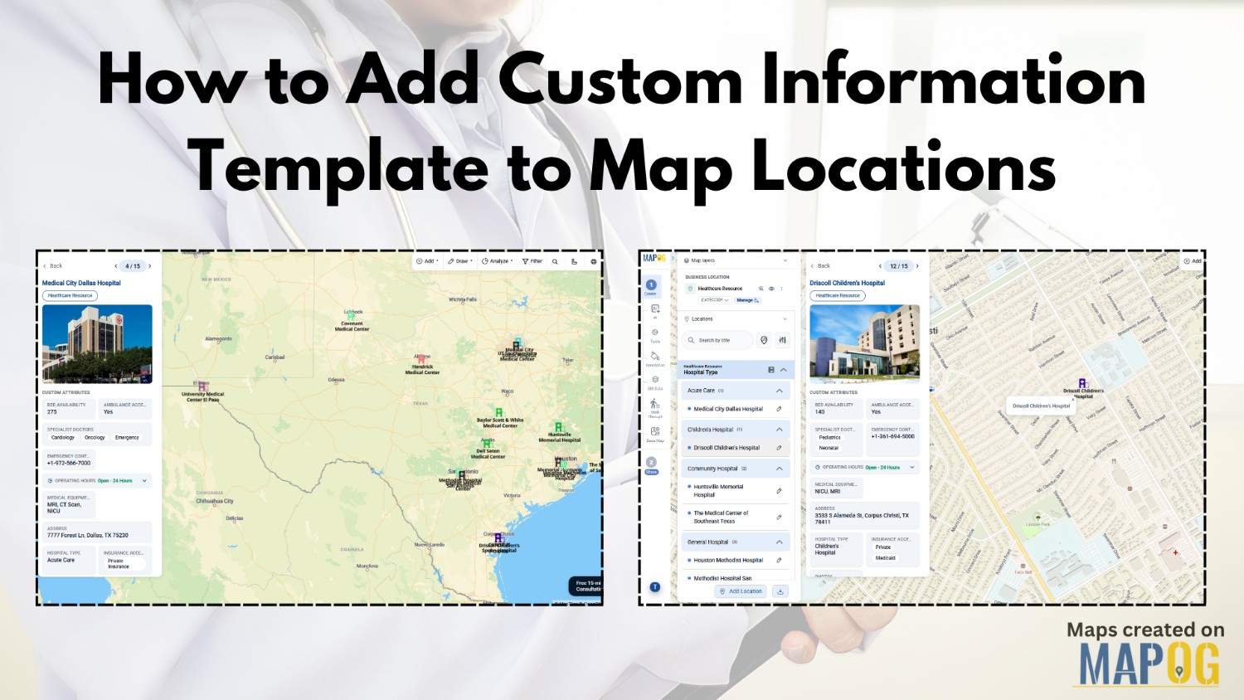
Task: Open Base Map in the sidebar
Action: (x=654, y=435)
